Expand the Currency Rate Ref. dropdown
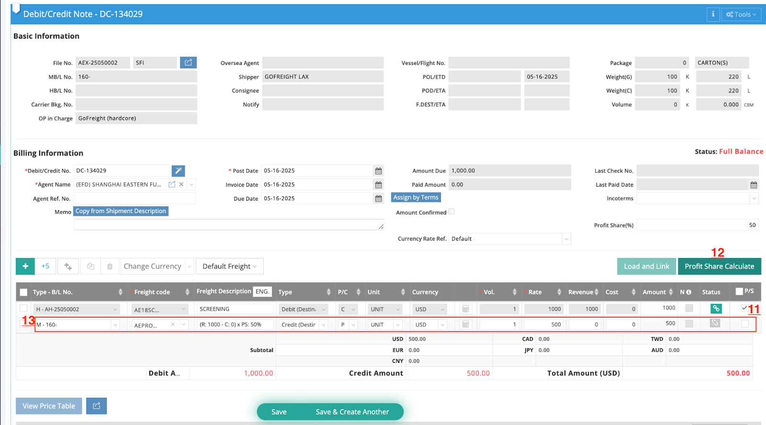Image resolution: width=766 pixels, height=425 pixels. click(x=566, y=239)
